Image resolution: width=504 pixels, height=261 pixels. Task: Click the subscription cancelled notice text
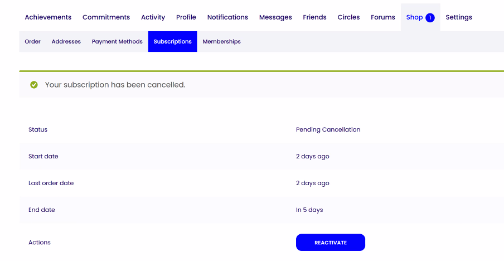coord(115,85)
